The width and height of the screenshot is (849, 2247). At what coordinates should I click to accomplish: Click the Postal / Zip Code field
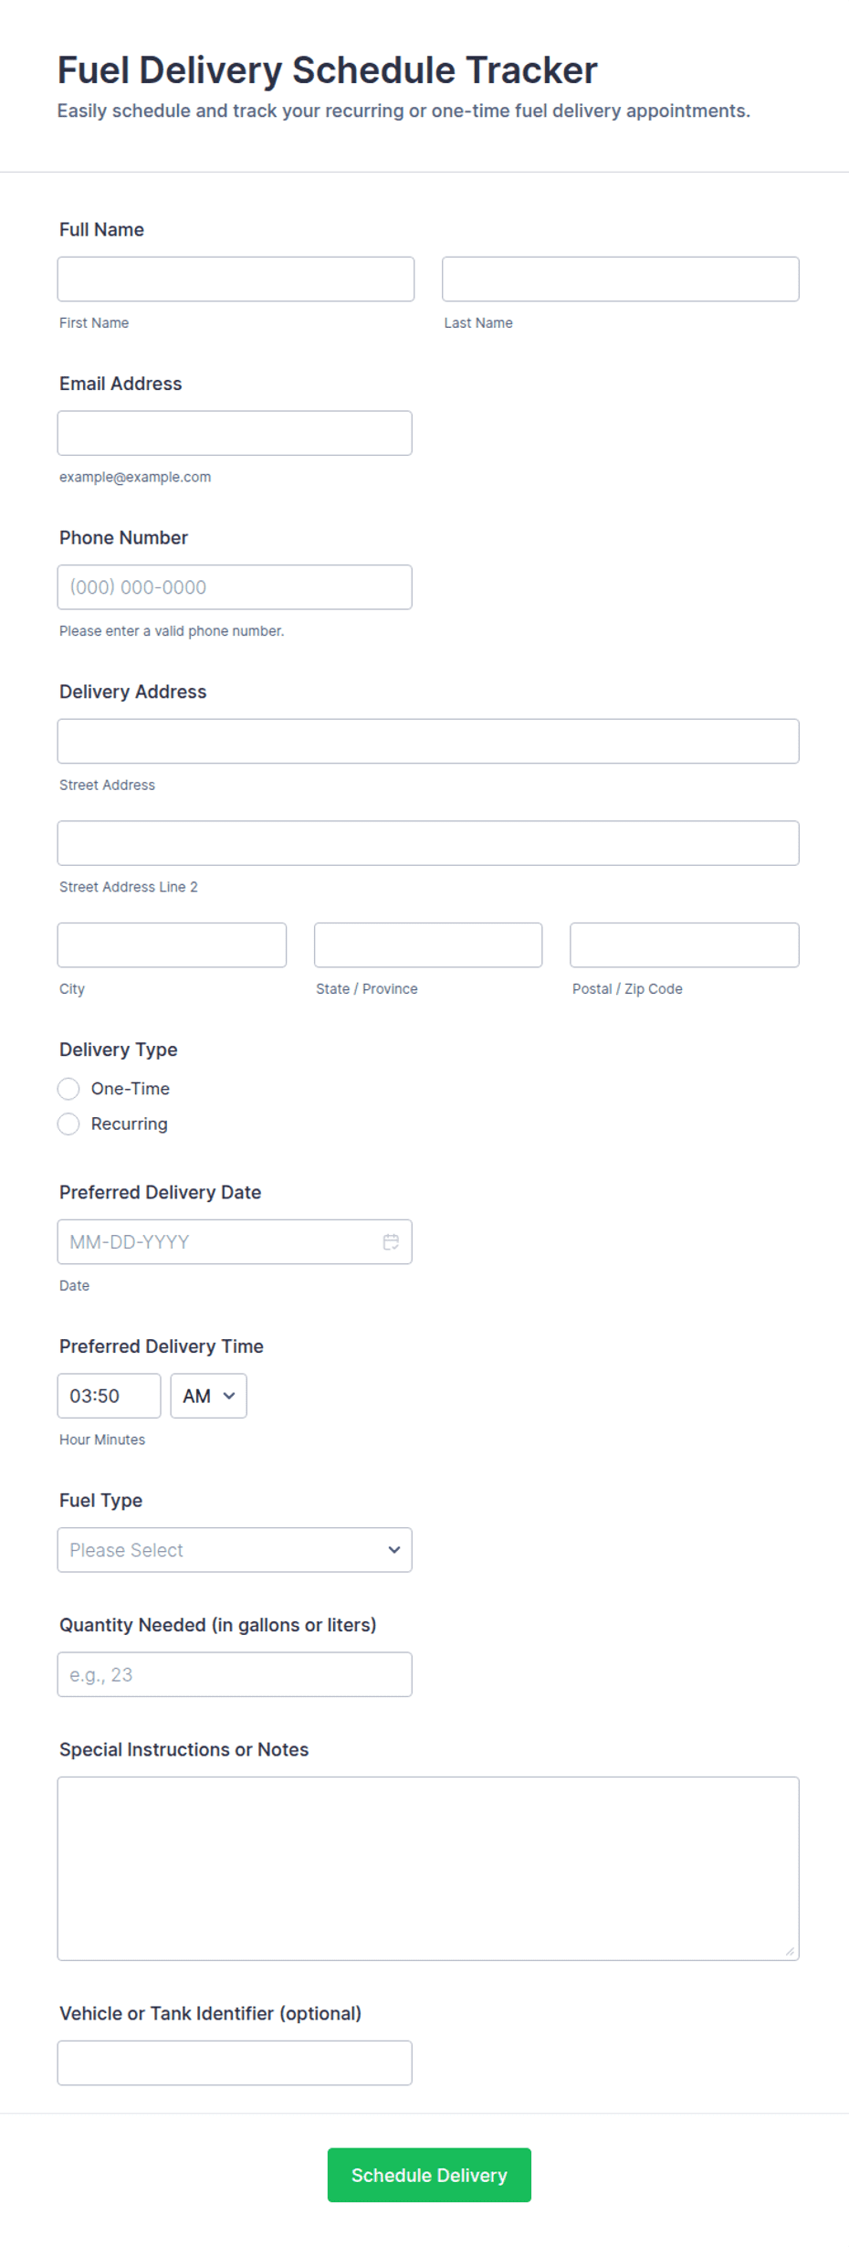pyautogui.click(x=685, y=944)
